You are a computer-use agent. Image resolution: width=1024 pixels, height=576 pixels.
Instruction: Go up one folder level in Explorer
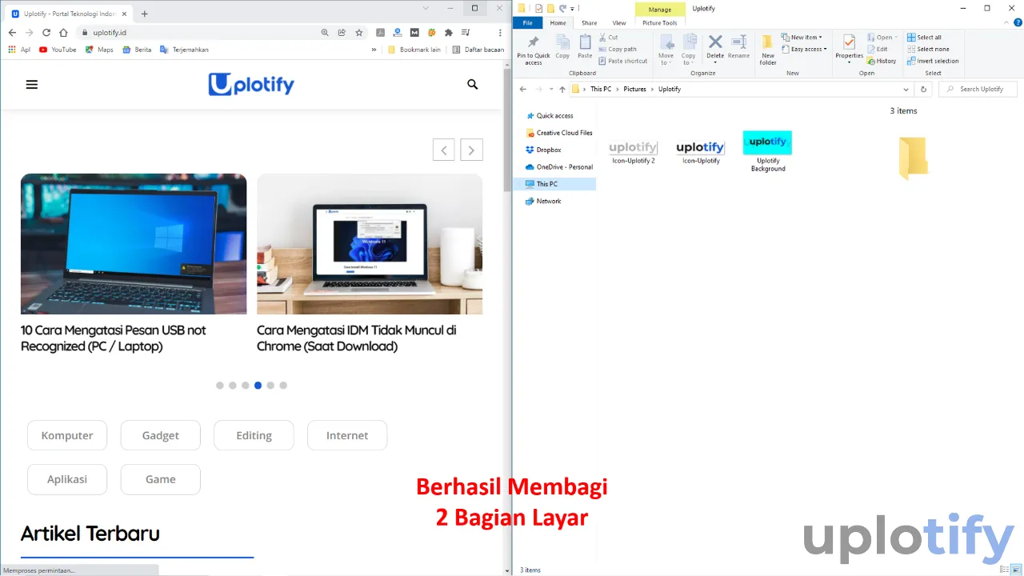coord(562,89)
